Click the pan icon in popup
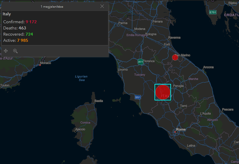The width and height of the screenshot is (239, 164). pyautogui.click(x=6, y=51)
